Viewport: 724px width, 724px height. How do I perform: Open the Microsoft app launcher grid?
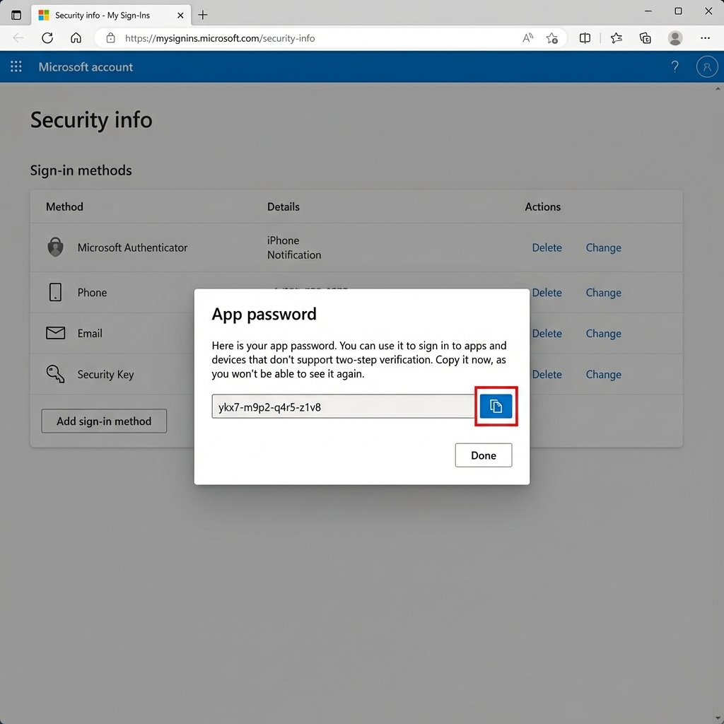16,67
